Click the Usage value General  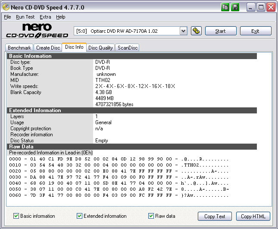pyautogui.click(x=103, y=122)
